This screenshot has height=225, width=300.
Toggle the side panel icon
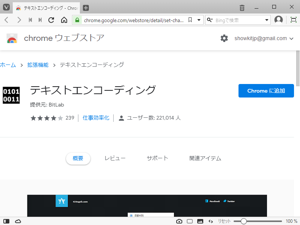click(x=6, y=221)
